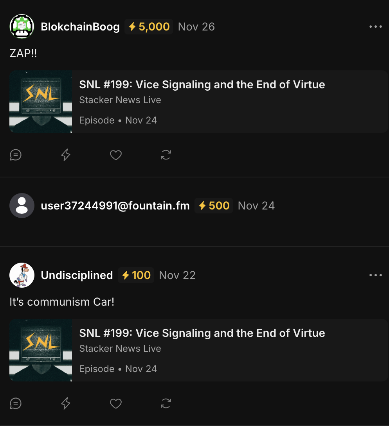
Task: Zap Undisciplined's communism Car post
Action: point(66,403)
